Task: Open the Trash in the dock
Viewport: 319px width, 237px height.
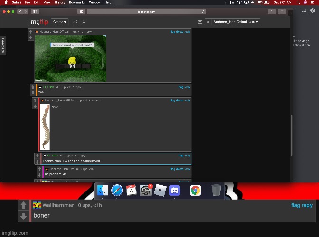Action: click(x=216, y=191)
